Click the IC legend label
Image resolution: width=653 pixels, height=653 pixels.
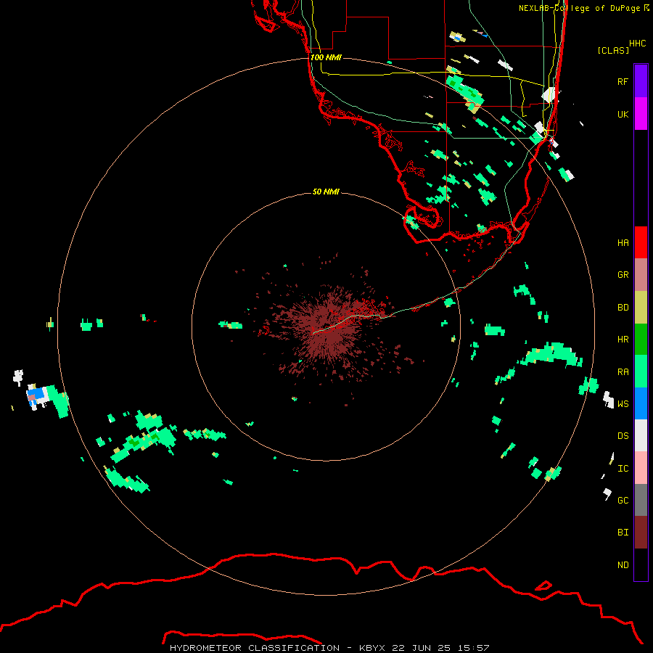click(623, 469)
